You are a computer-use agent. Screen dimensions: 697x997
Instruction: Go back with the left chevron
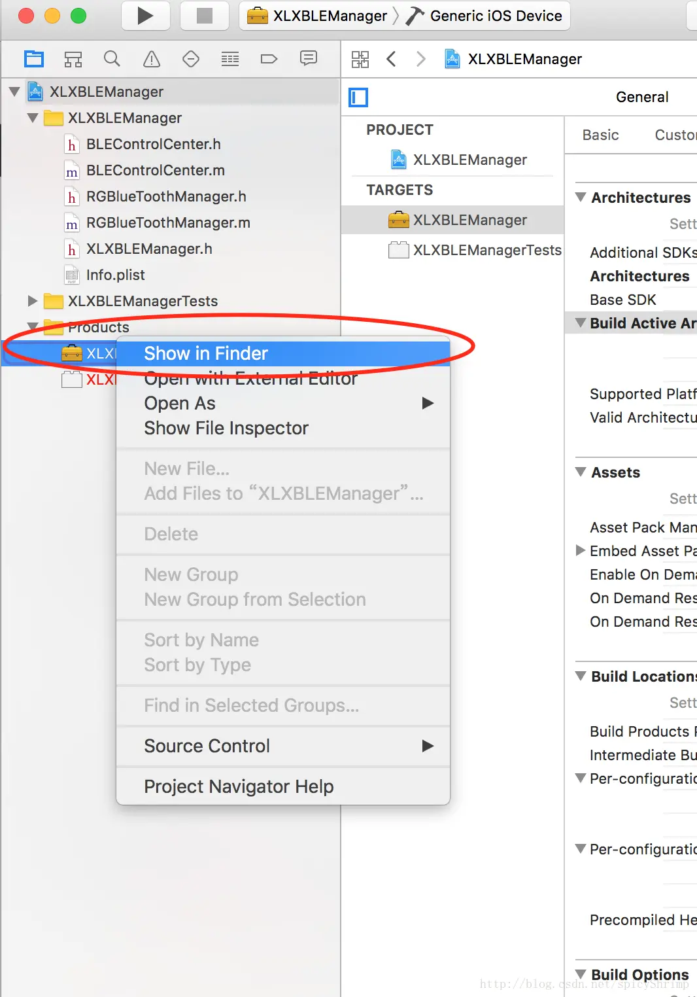[x=391, y=60]
